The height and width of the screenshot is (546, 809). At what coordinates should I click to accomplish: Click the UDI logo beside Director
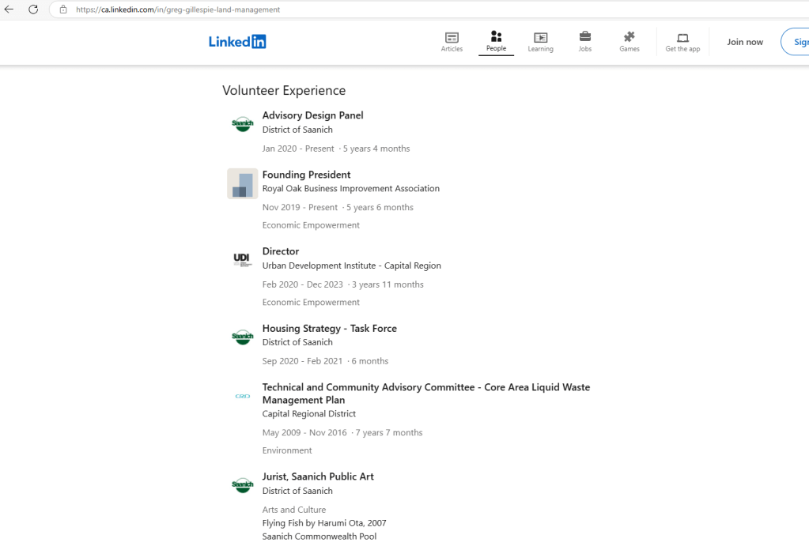[242, 260]
